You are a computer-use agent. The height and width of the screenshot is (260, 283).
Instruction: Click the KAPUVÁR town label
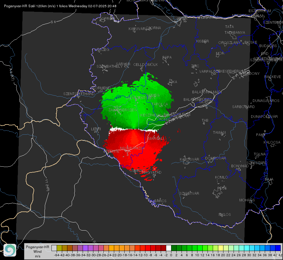(x=137, y=29)
